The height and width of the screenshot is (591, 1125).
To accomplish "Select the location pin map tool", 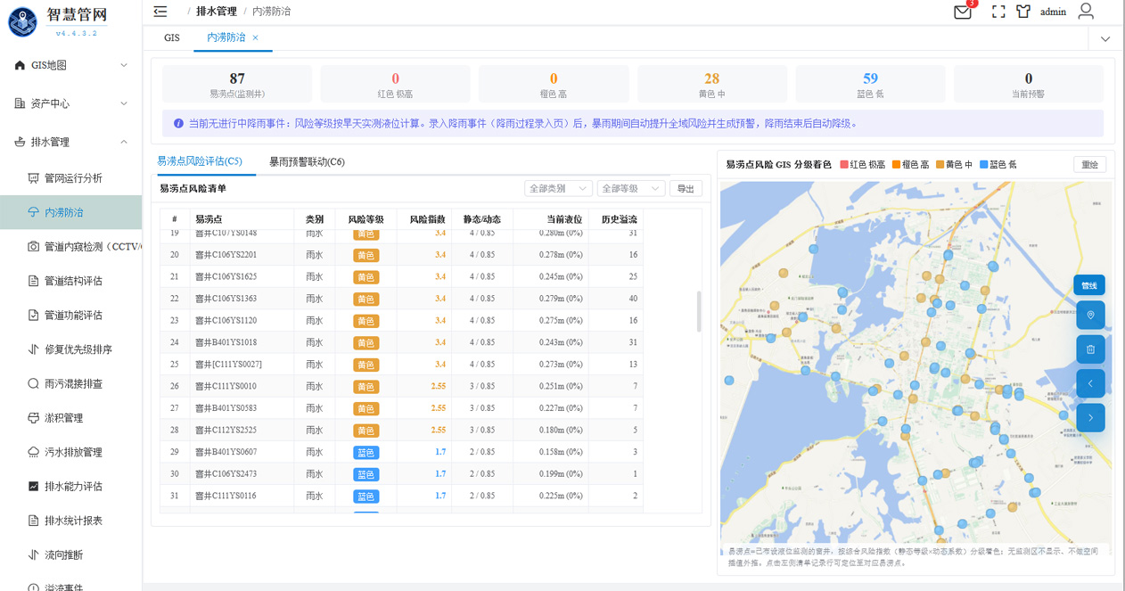I will [x=1090, y=316].
